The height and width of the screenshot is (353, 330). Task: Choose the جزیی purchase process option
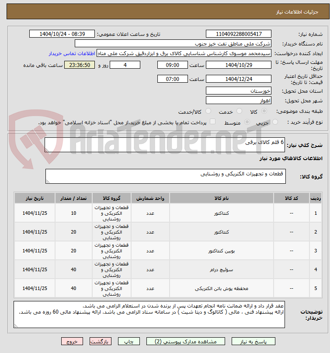275,122
